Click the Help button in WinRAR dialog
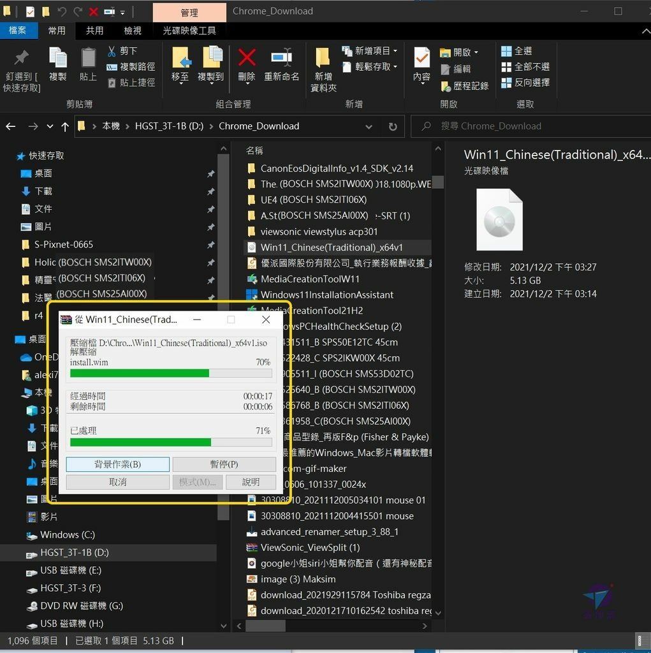Viewport: 651px width, 653px height. click(x=251, y=482)
